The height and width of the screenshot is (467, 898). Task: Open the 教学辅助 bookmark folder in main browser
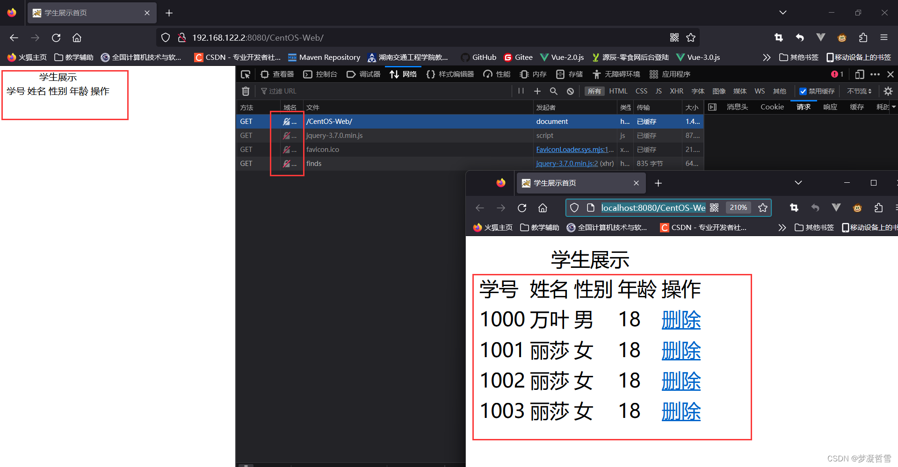click(74, 57)
